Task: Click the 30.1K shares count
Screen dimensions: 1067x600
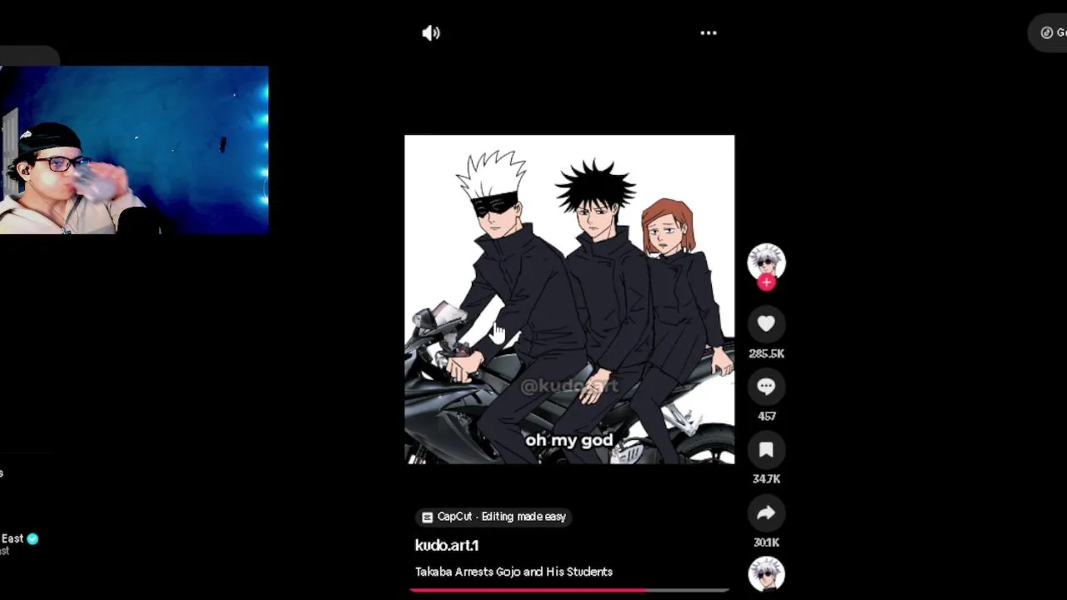Action: (766, 542)
